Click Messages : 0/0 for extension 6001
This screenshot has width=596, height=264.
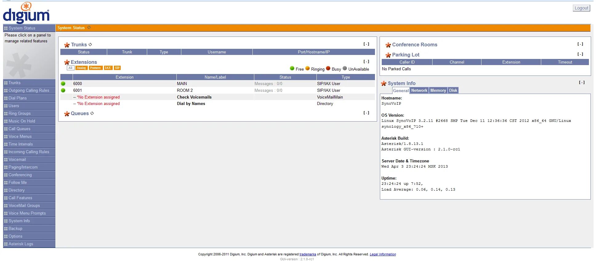[268, 90]
